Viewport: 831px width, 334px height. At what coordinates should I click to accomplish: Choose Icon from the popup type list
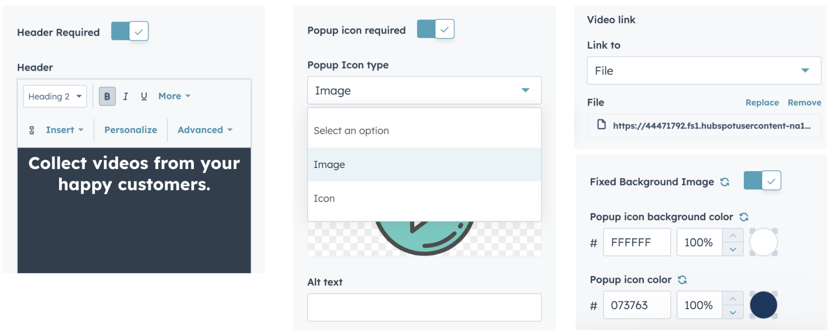coord(324,199)
